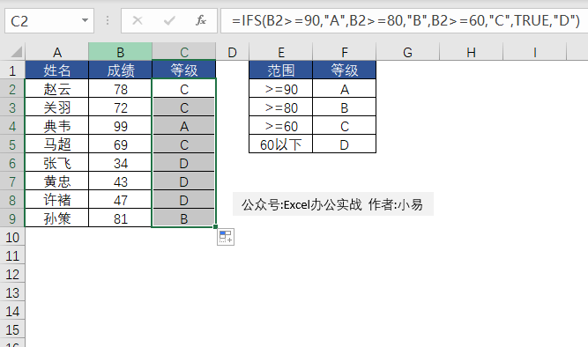
Task: Select column G header
Action: click(407, 52)
